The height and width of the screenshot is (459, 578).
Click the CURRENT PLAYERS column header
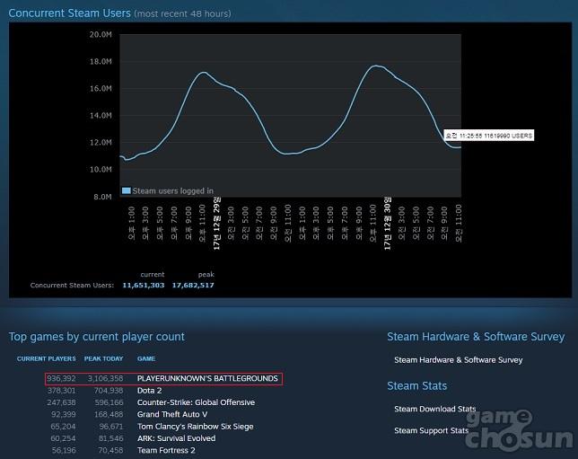pyautogui.click(x=46, y=358)
